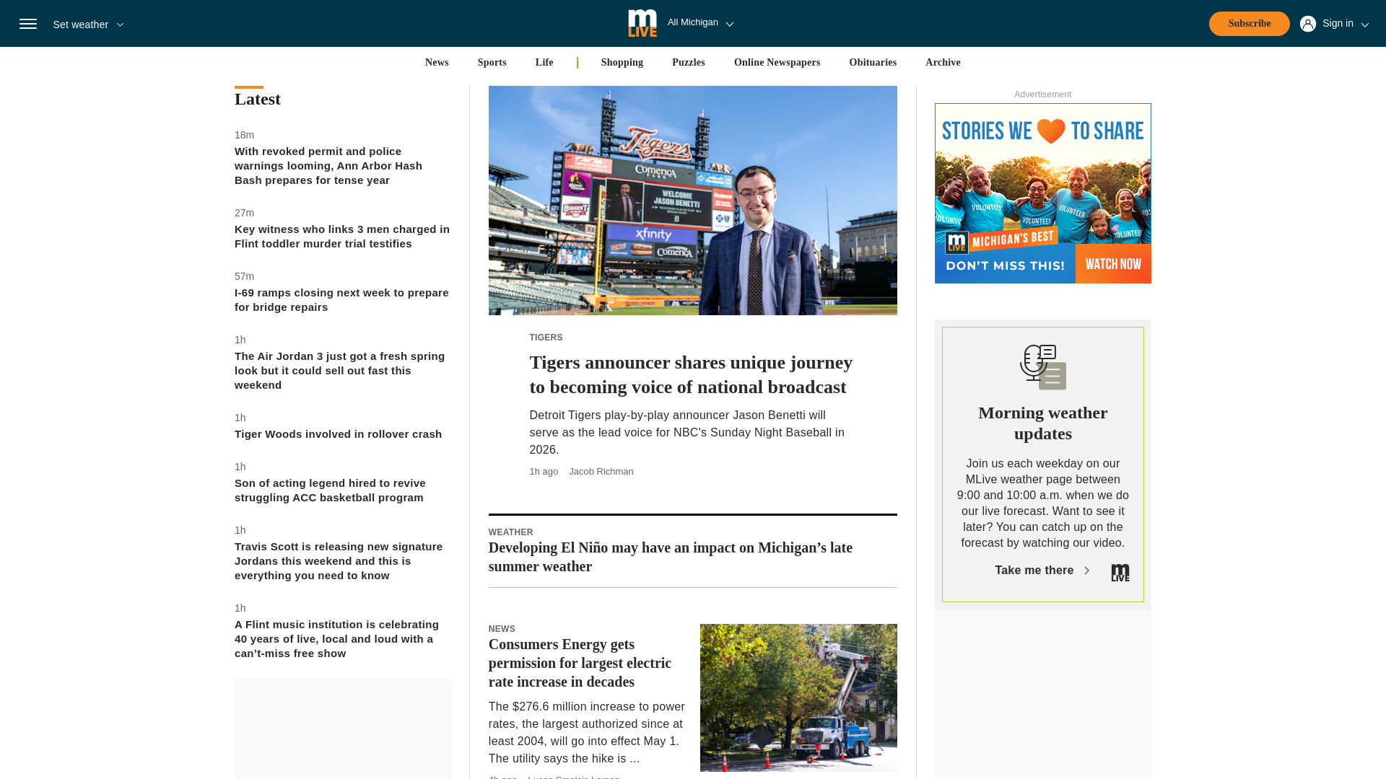Image resolution: width=1386 pixels, height=779 pixels.
Task: Expand the Set weather dropdown
Action: coord(88,25)
